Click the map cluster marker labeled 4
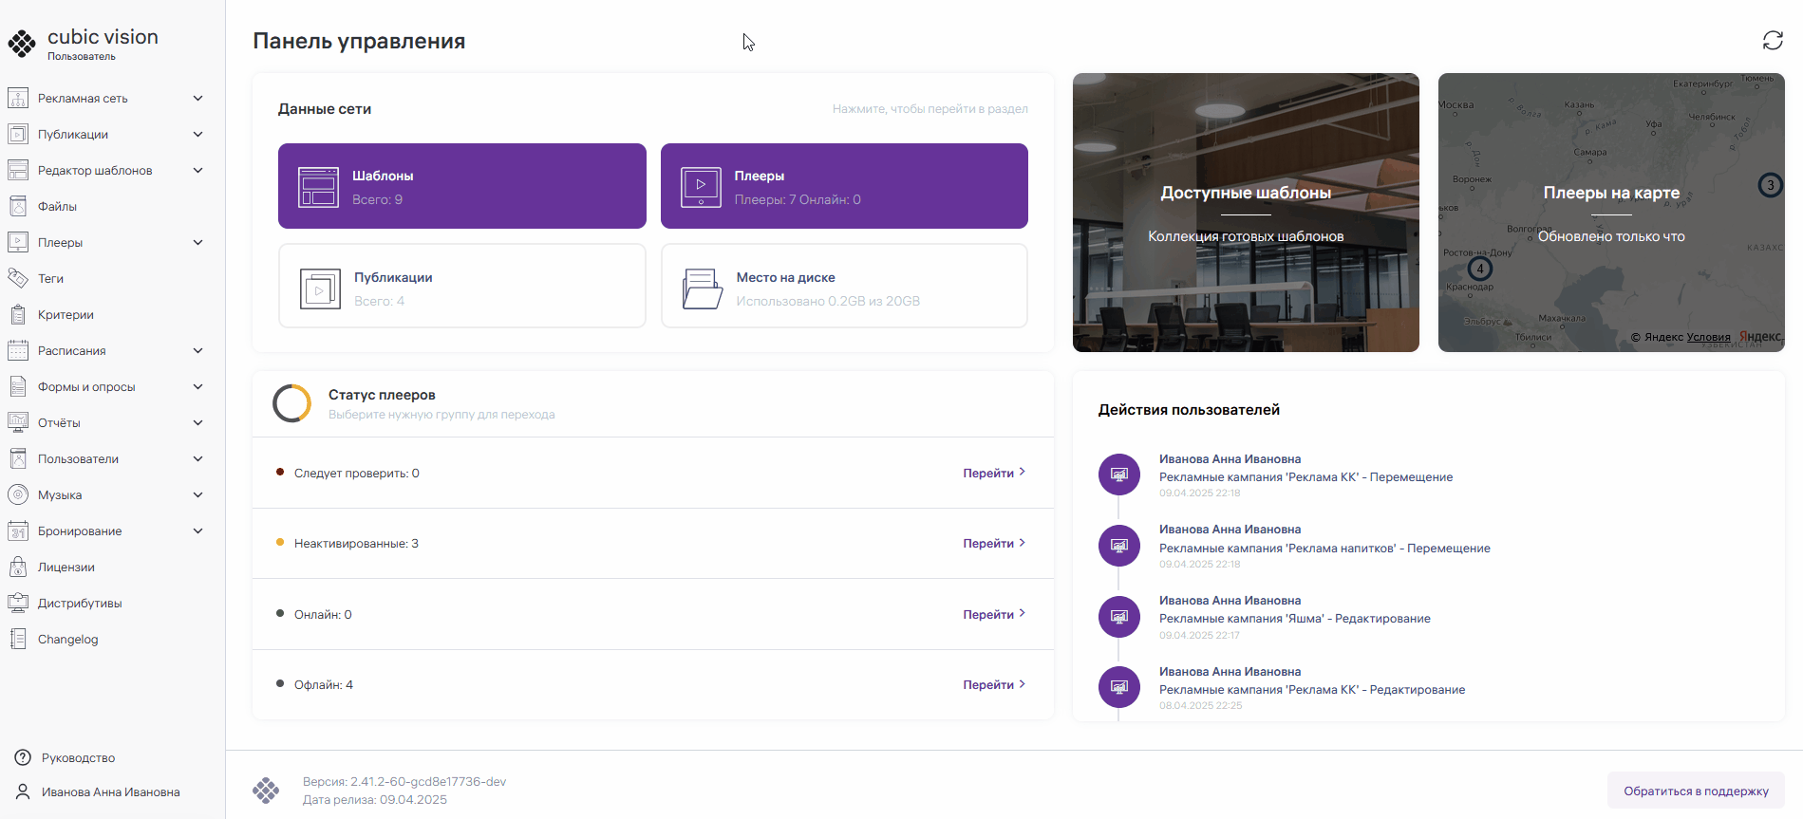 click(x=1479, y=269)
